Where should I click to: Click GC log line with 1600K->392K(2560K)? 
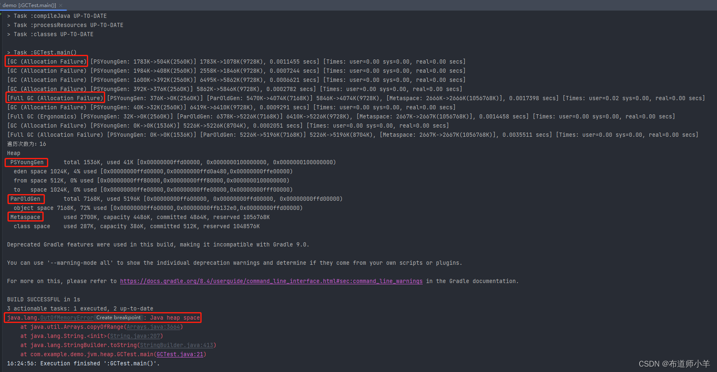pos(236,80)
